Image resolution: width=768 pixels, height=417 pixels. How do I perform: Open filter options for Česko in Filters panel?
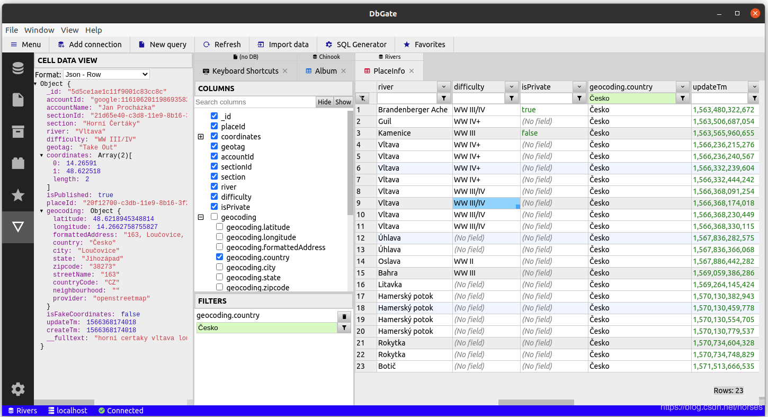344,328
